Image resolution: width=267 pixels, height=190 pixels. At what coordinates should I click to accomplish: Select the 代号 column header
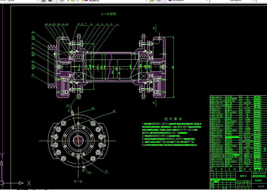(x=219, y=169)
